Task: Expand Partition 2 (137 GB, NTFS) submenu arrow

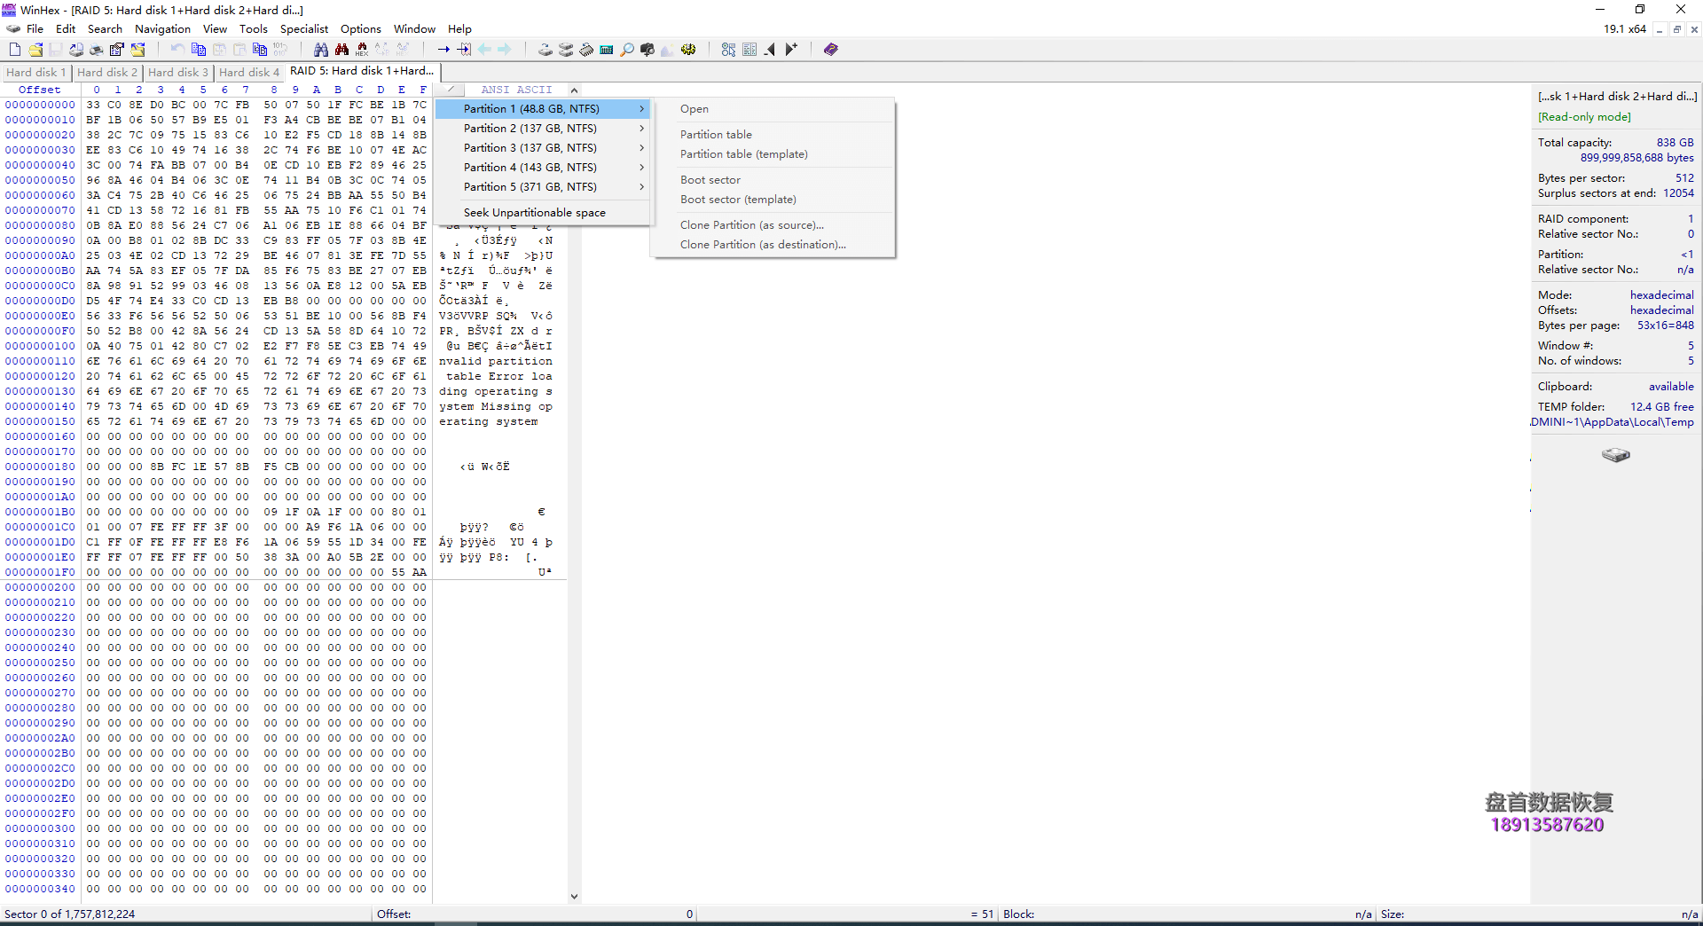Action: click(641, 129)
